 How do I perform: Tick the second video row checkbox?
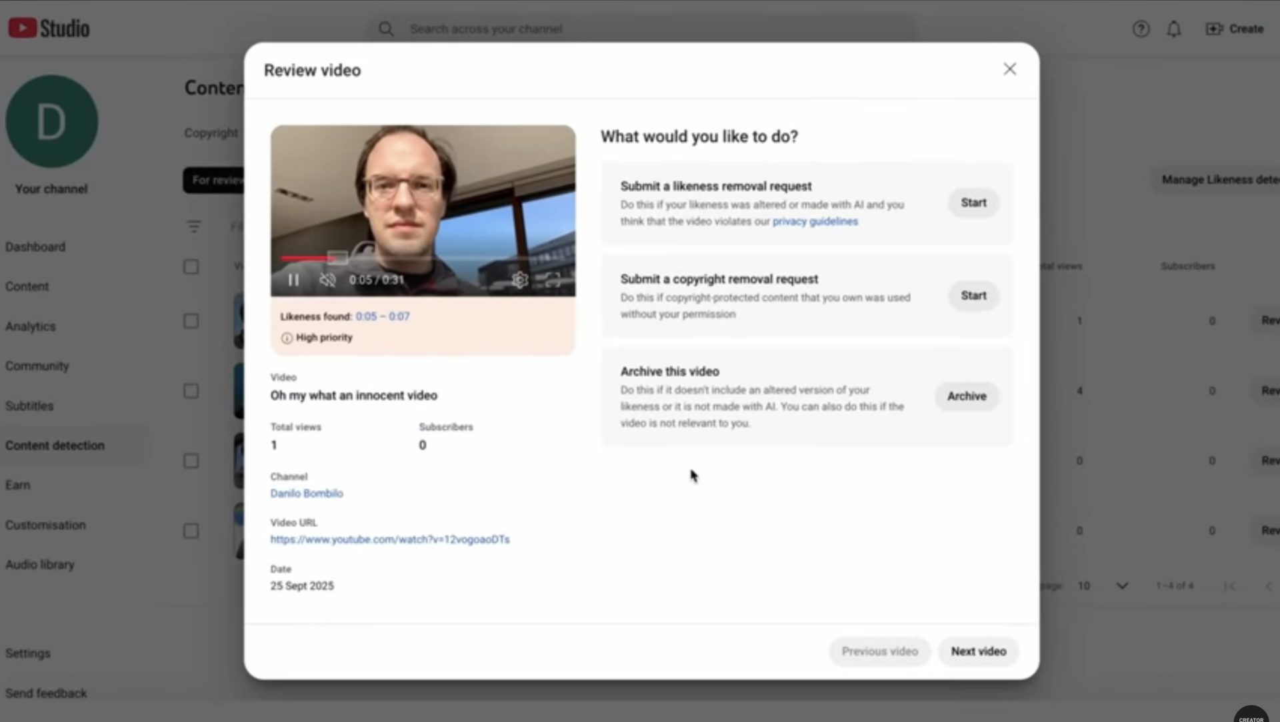191,391
